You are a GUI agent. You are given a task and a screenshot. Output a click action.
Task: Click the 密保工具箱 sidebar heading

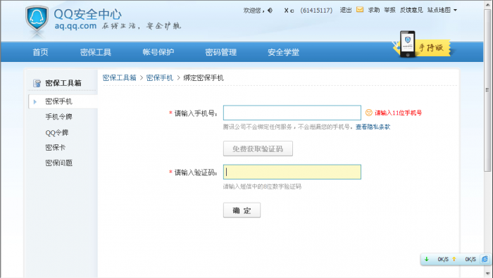pyautogui.click(x=63, y=83)
